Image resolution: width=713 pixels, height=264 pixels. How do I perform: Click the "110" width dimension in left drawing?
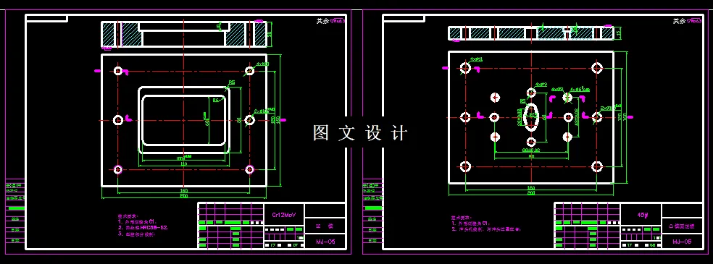point(184,163)
